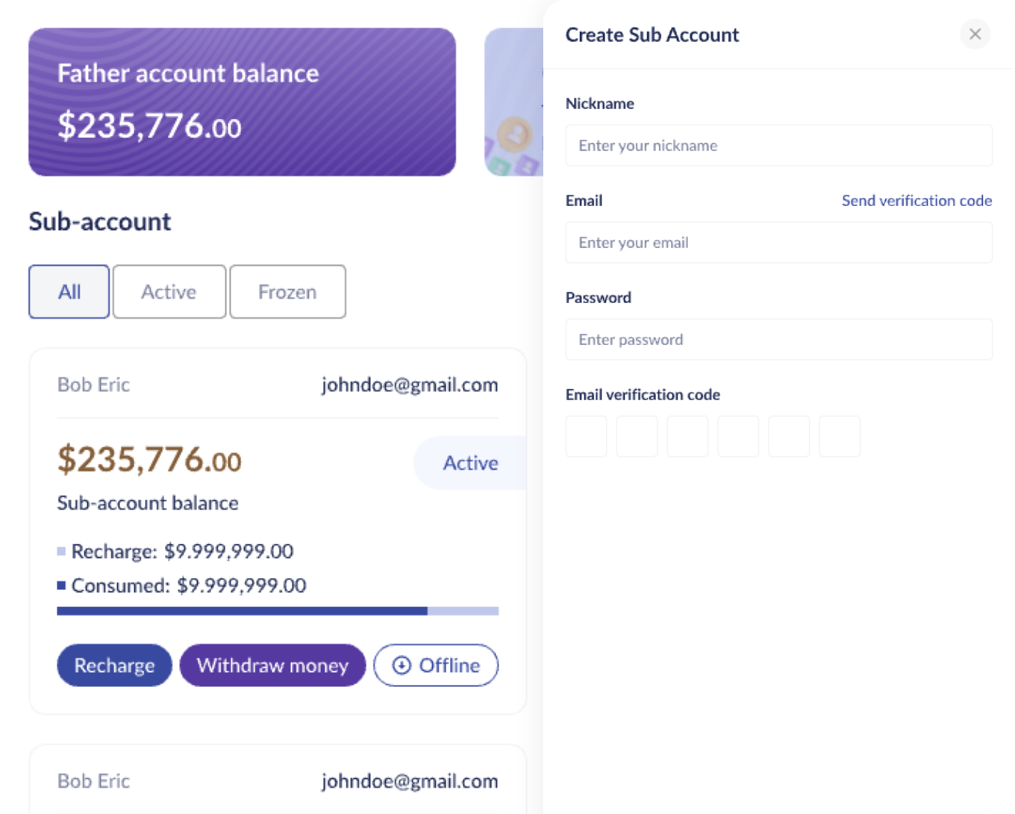The width and height of the screenshot is (1015, 814).
Task: Click johndoe@gmail.com in first sub-account card
Action: (x=410, y=385)
